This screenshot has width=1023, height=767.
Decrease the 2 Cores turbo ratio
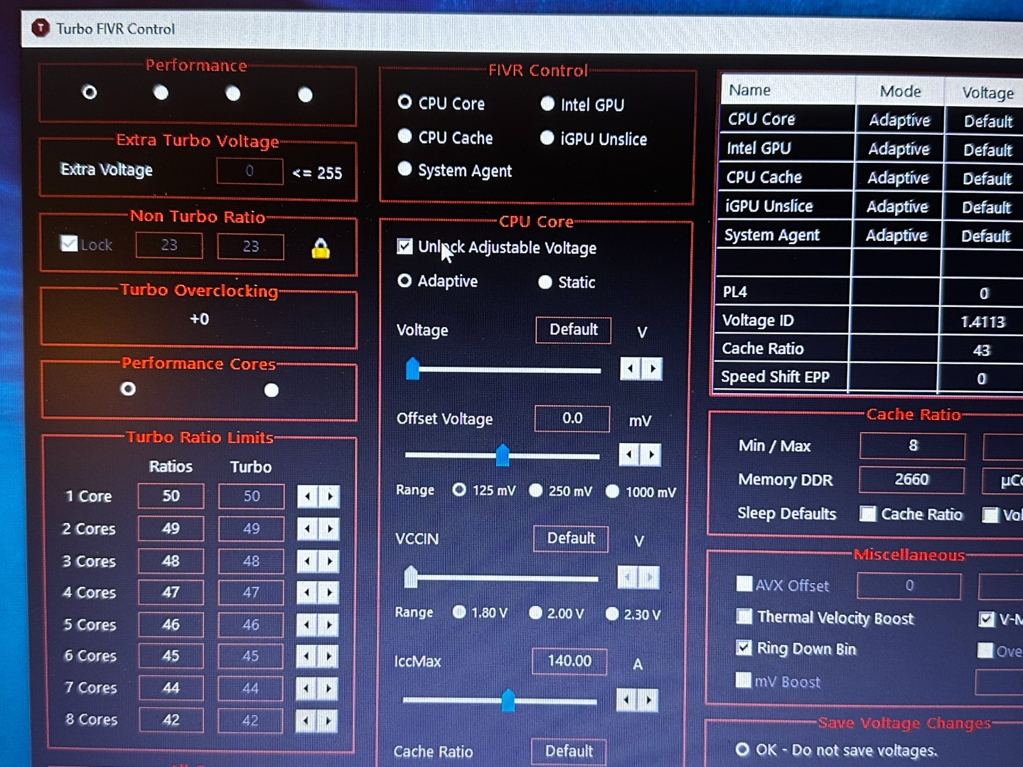coord(308,529)
